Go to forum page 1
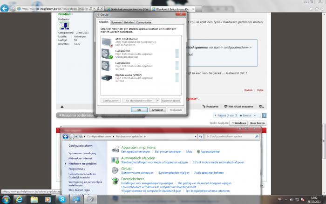The height and width of the screenshot is (204, 326). click(x=260, y=116)
